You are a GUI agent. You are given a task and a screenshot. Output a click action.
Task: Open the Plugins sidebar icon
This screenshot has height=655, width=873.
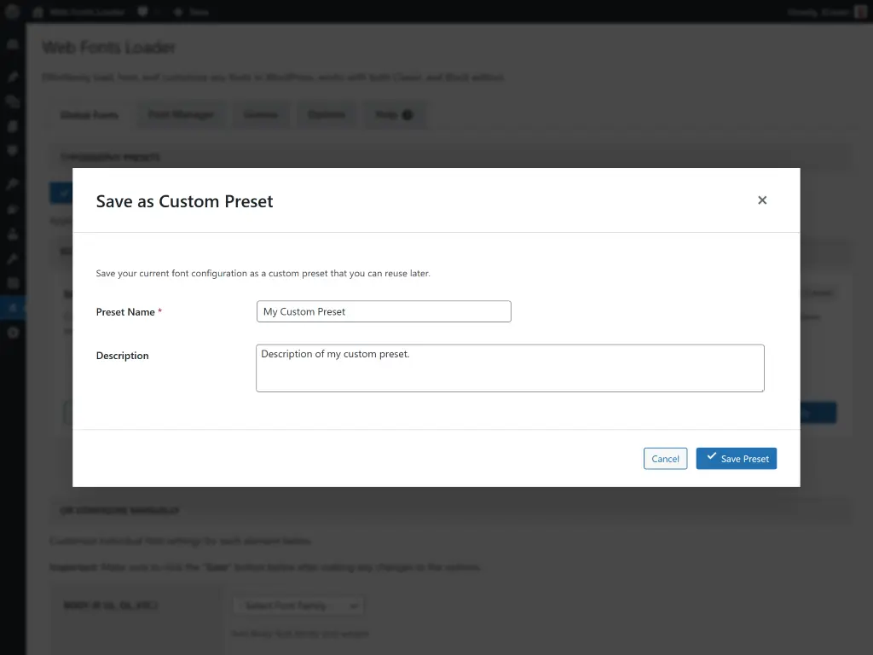point(12,209)
